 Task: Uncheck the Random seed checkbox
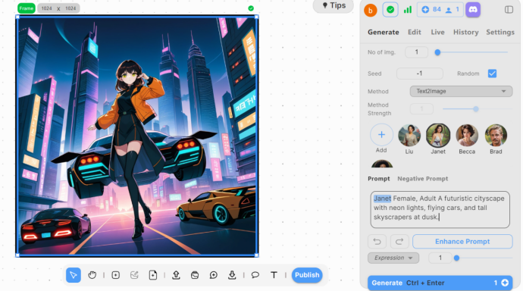click(x=492, y=74)
